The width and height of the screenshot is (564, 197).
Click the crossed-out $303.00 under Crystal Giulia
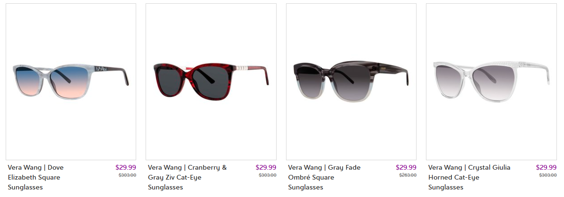[548, 175]
